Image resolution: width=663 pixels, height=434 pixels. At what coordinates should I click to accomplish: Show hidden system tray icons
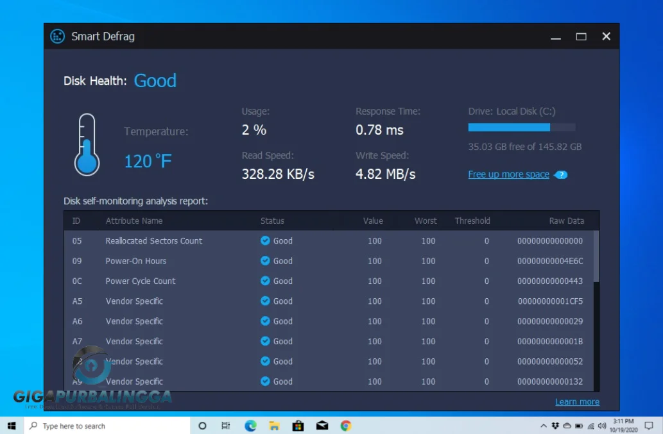pos(544,426)
